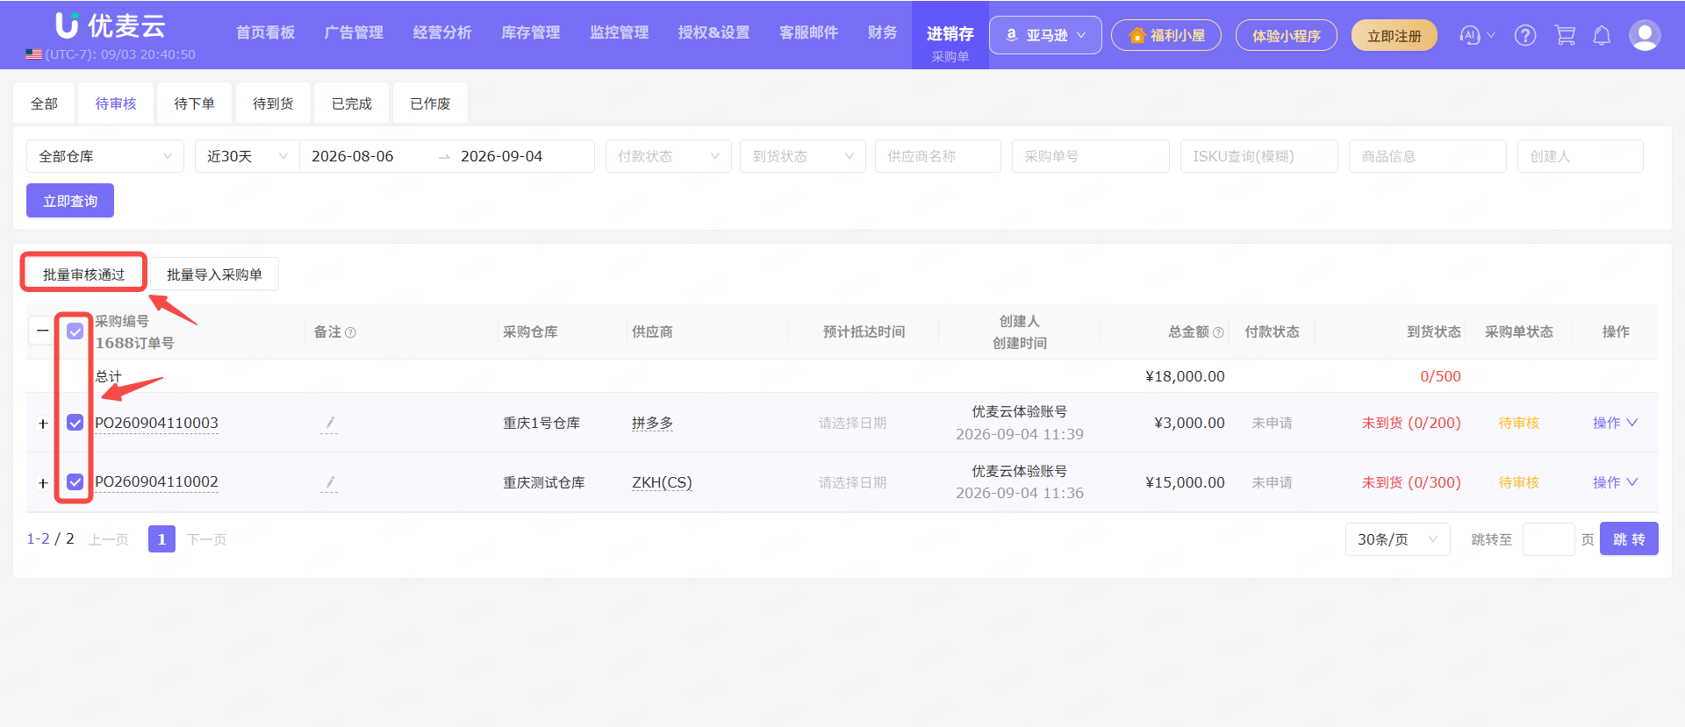Open 操作 menu for PO260904110003
Viewport: 1685px width, 727px height.
pyautogui.click(x=1615, y=423)
